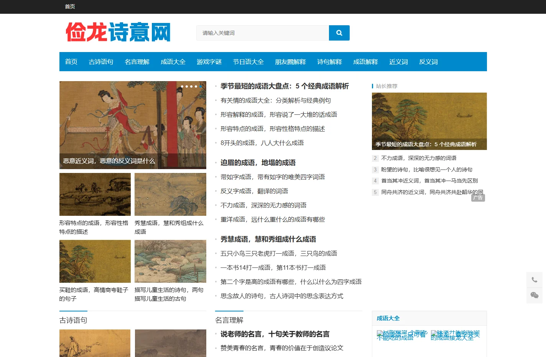Open the 名言理解 section heading
The width and height of the screenshot is (546, 357).
pyautogui.click(x=229, y=320)
